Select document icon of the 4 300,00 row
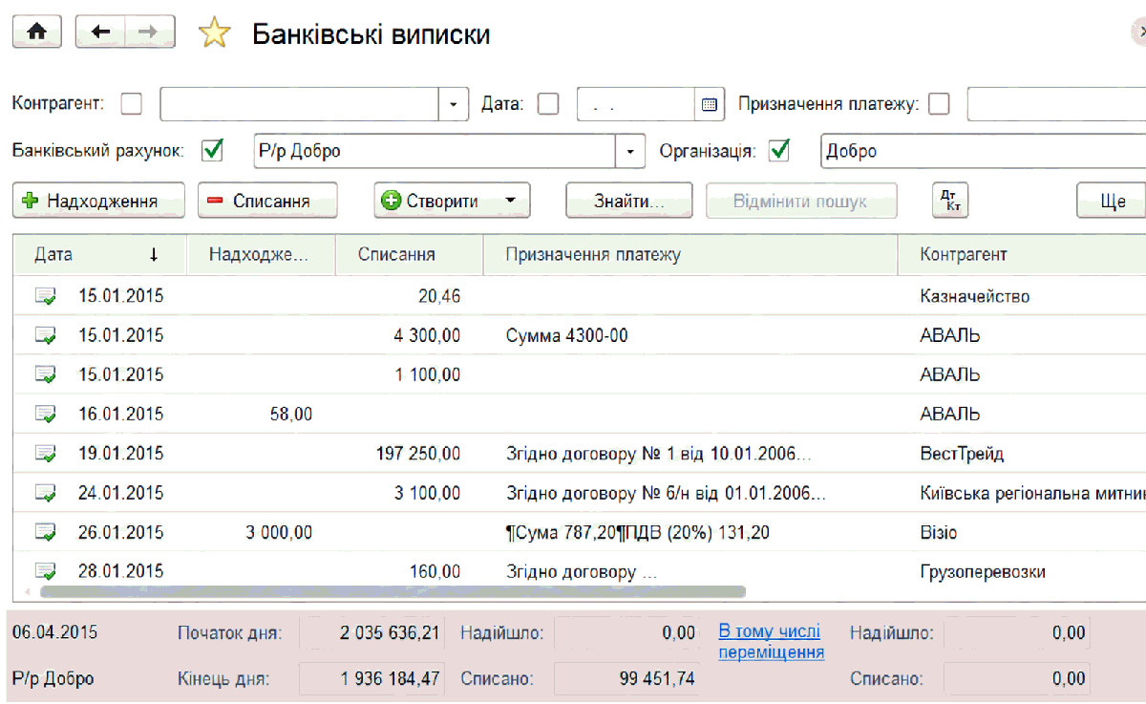Image resolution: width=1146 pixels, height=704 pixels. [x=45, y=335]
